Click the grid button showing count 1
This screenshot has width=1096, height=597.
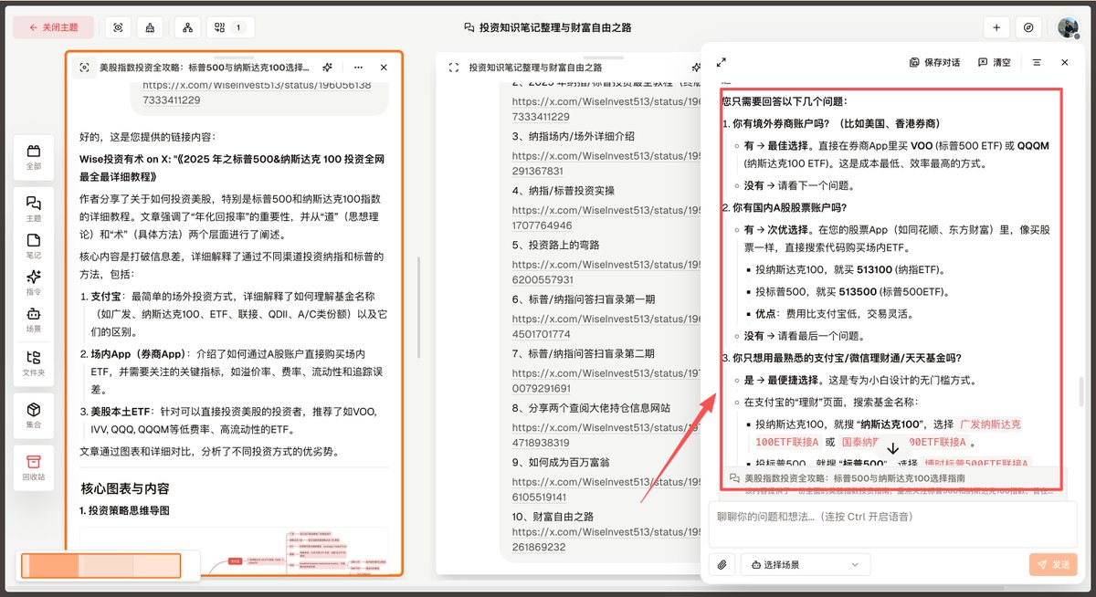(230, 27)
